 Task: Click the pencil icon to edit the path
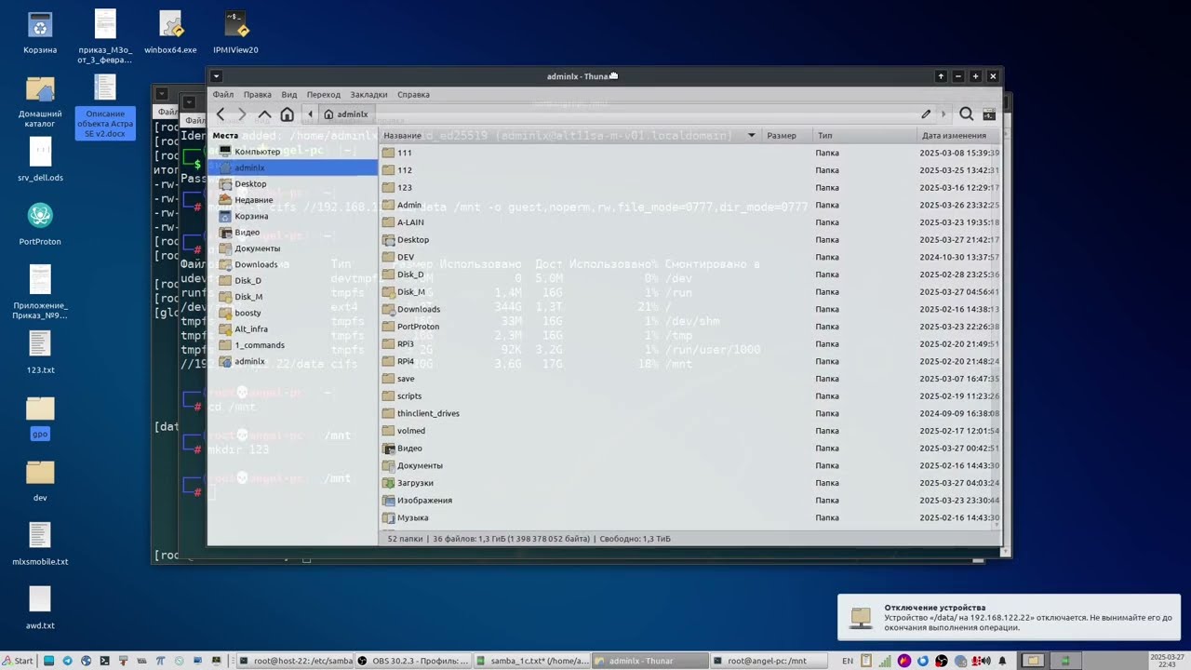click(x=926, y=114)
